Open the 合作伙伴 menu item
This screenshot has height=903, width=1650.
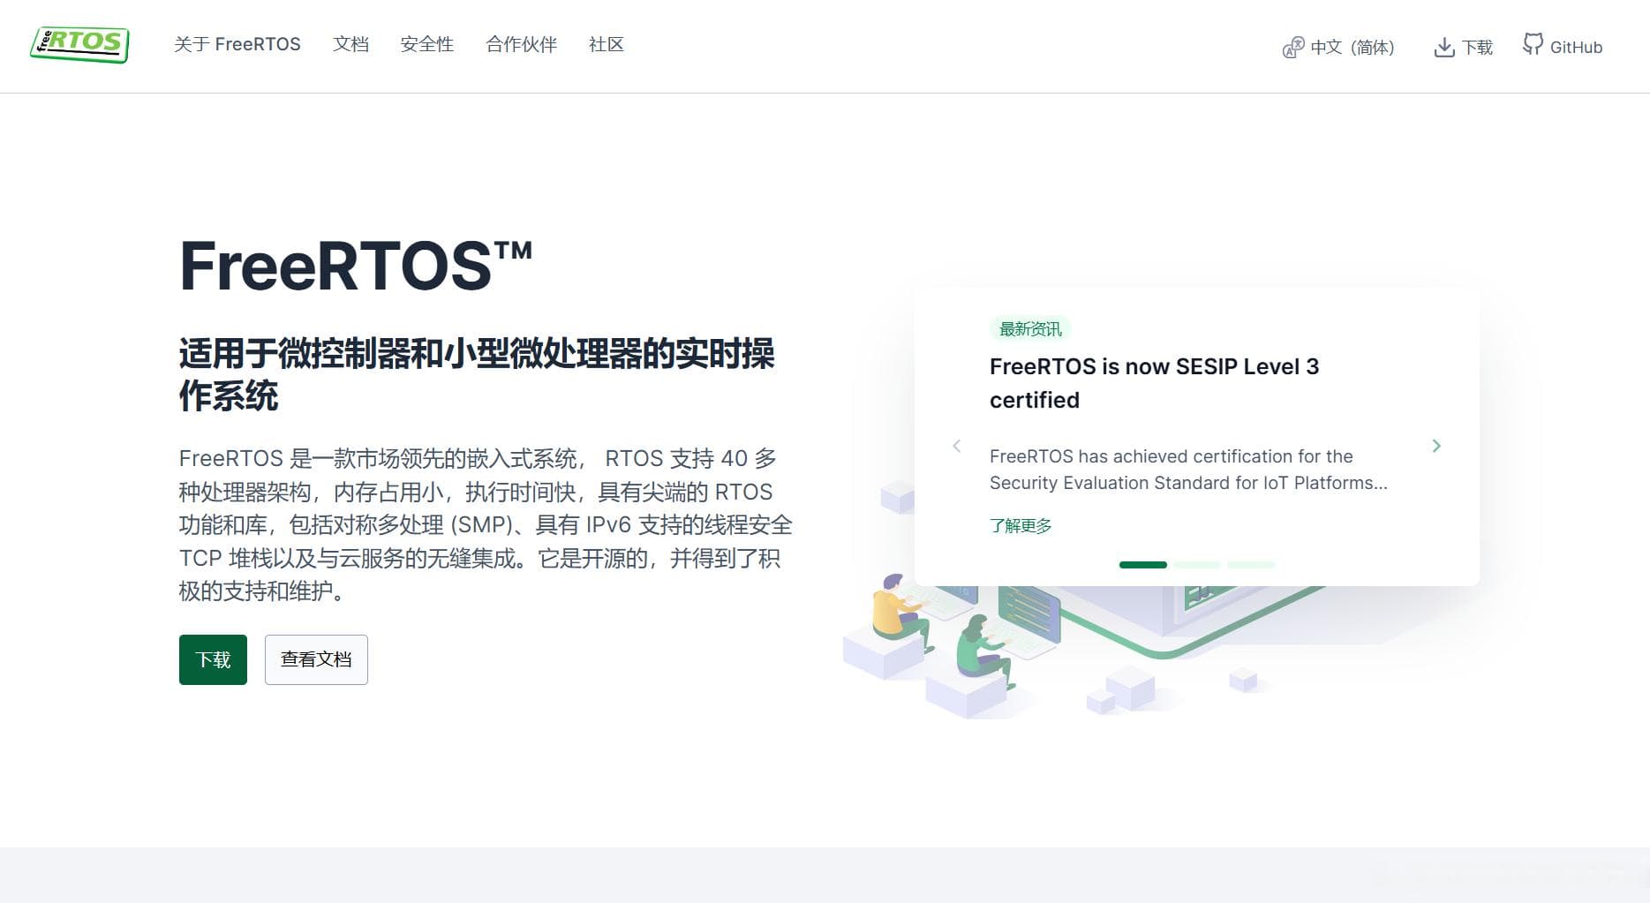click(x=521, y=44)
